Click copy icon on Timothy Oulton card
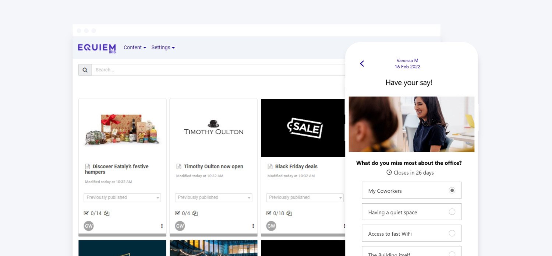The image size is (552, 256). (x=195, y=213)
